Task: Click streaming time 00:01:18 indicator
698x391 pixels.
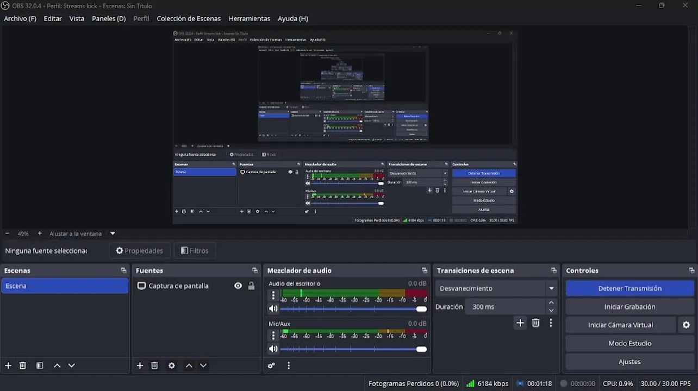Action: 534,383
